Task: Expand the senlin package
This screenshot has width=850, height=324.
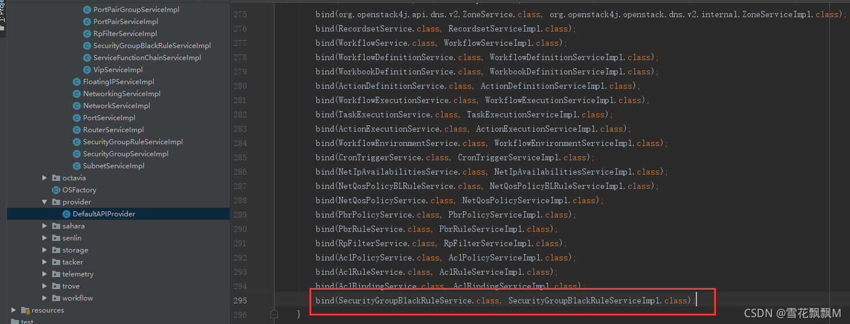Action: click(x=45, y=238)
